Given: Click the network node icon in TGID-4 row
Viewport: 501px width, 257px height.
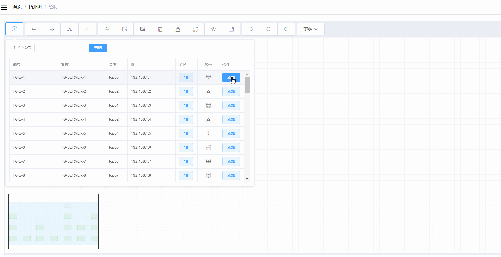Looking at the screenshot, I should click(x=208, y=119).
